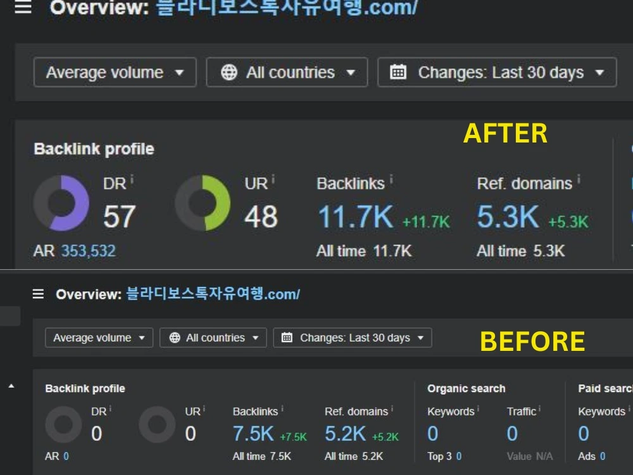This screenshot has height=475, width=633.
Task: Click info icon beside DR showing 57
Action: click(x=132, y=180)
